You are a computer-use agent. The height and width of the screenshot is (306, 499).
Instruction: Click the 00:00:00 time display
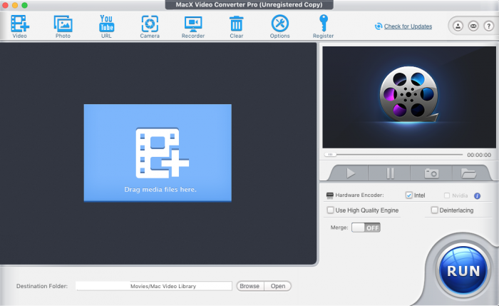pos(479,155)
